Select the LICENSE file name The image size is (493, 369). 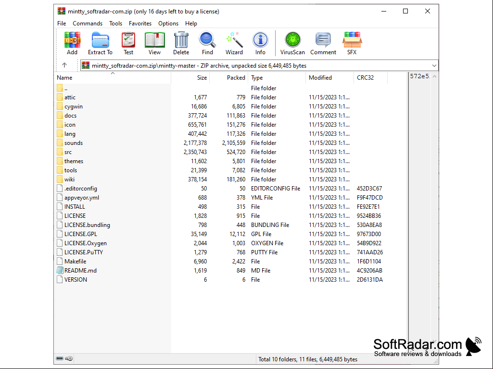coord(75,215)
